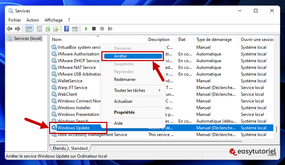Click the Restart service toolbar icon

(110, 29)
